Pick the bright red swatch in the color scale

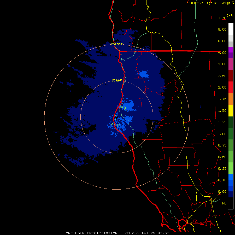[231, 87]
